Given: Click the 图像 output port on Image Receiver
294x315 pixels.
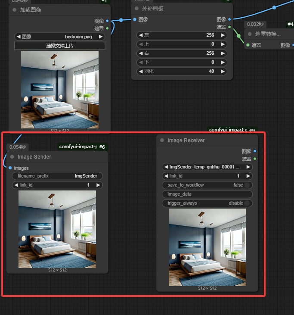Looking at the screenshot, I should click(255, 151).
